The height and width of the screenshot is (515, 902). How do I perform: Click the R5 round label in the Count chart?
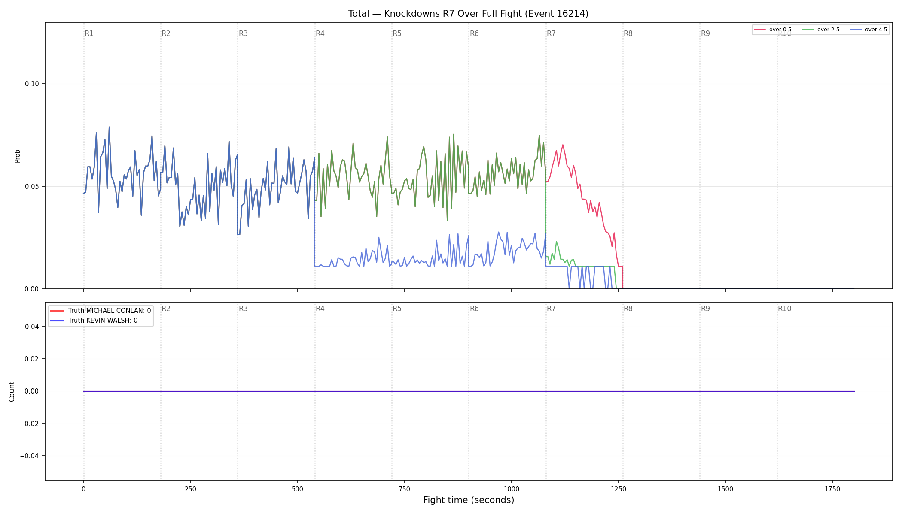point(397,309)
